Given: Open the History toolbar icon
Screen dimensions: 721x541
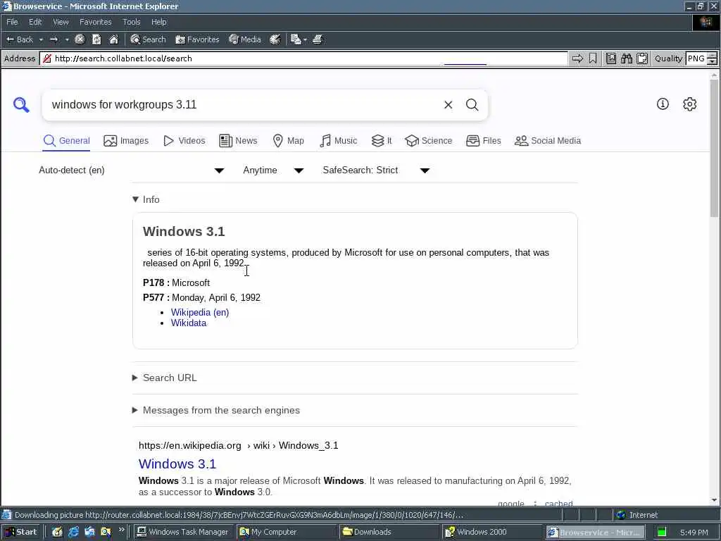Looking at the screenshot, I should click(x=275, y=39).
